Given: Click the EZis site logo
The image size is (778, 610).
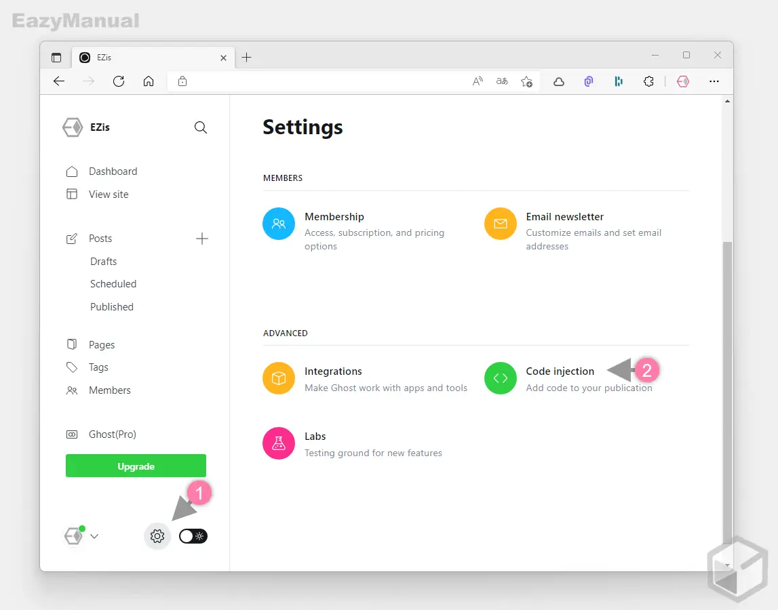Looking at the screenshot, I should coord(73,127).
